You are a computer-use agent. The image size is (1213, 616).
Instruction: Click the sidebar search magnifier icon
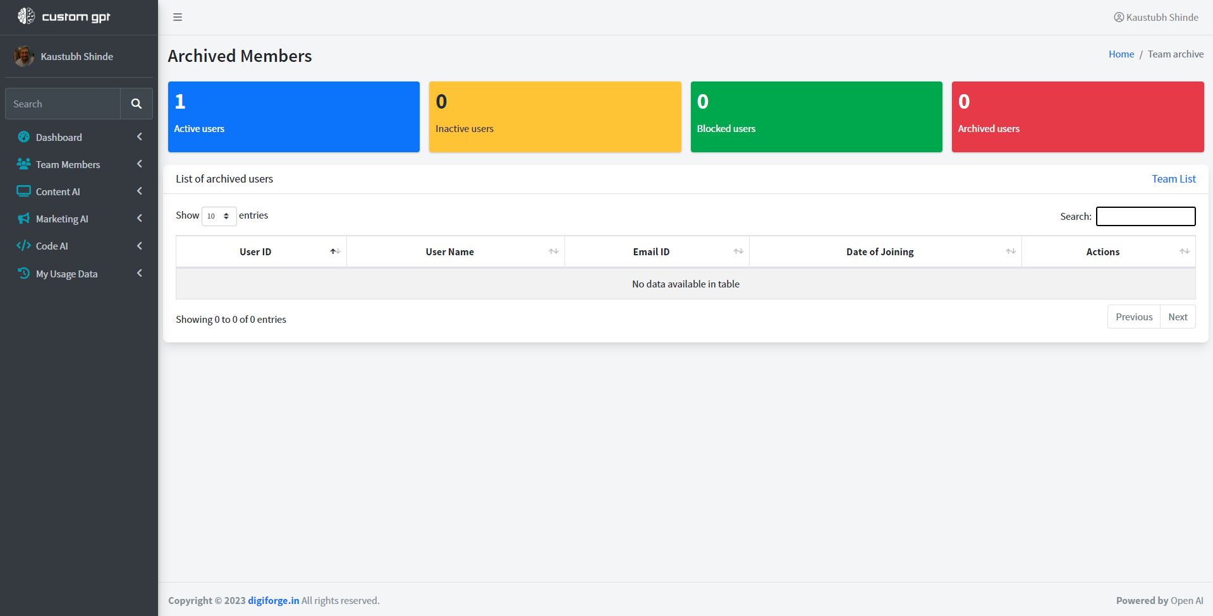[x=137, y=104]
